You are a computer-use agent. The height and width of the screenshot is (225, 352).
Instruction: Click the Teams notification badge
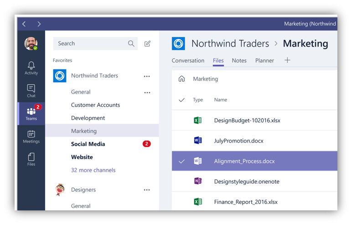tap(38, 107)
